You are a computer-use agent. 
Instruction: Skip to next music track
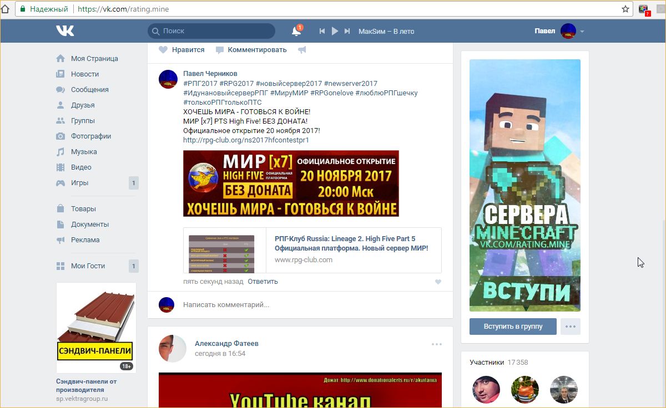tap(347, 31)
